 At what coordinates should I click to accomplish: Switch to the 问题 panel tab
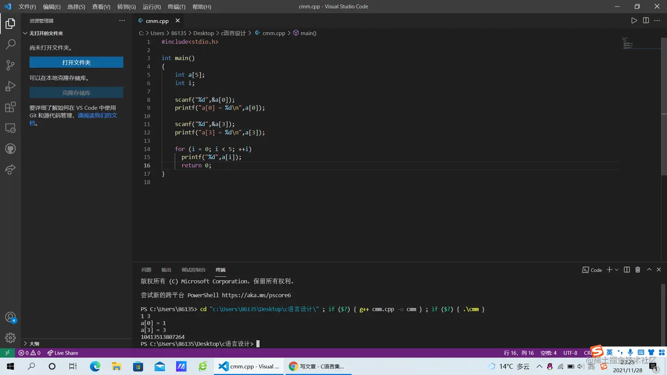(x=146, y=270)
